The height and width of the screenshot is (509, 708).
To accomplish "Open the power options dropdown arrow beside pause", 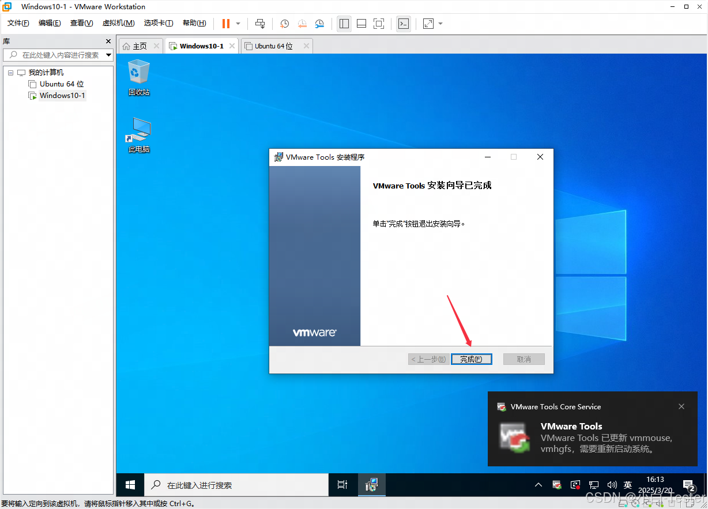I will pyautogui.click(x=238, y=24).
